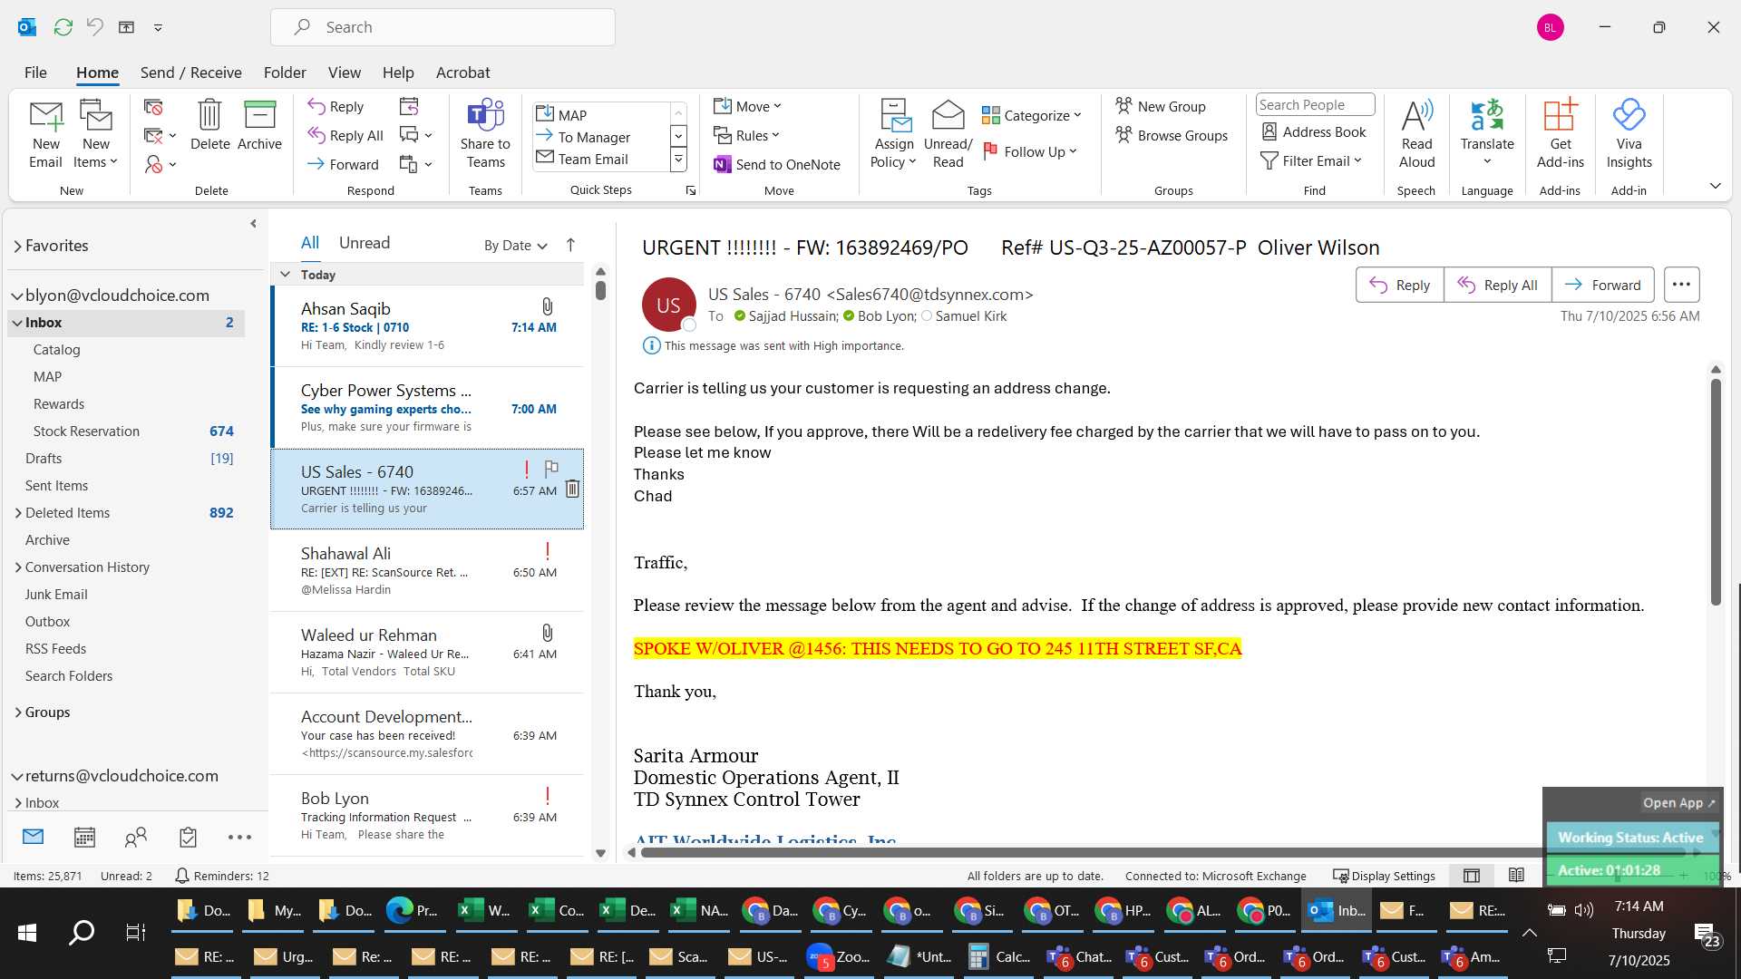1741x979 pixels.
Task: Click the Undo arrow in title bar
Action: click(94, 27)
